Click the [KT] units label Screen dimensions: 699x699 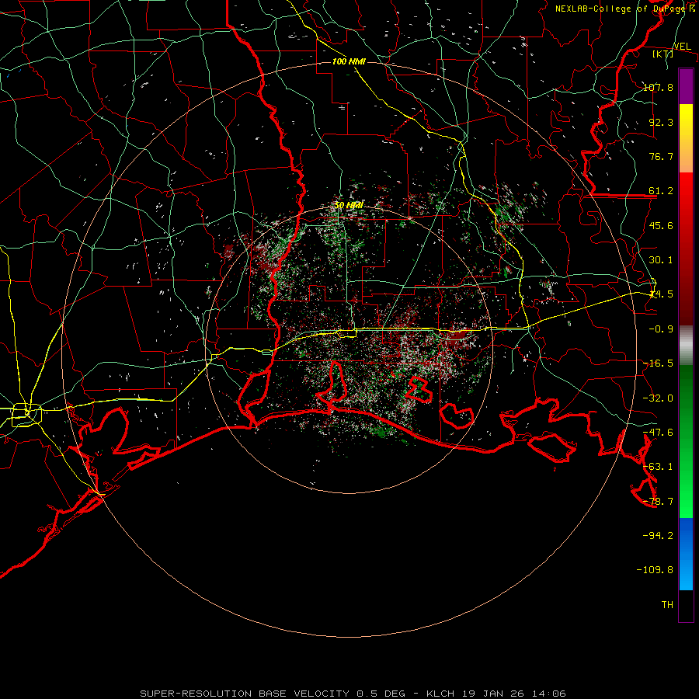pos(663,54)
